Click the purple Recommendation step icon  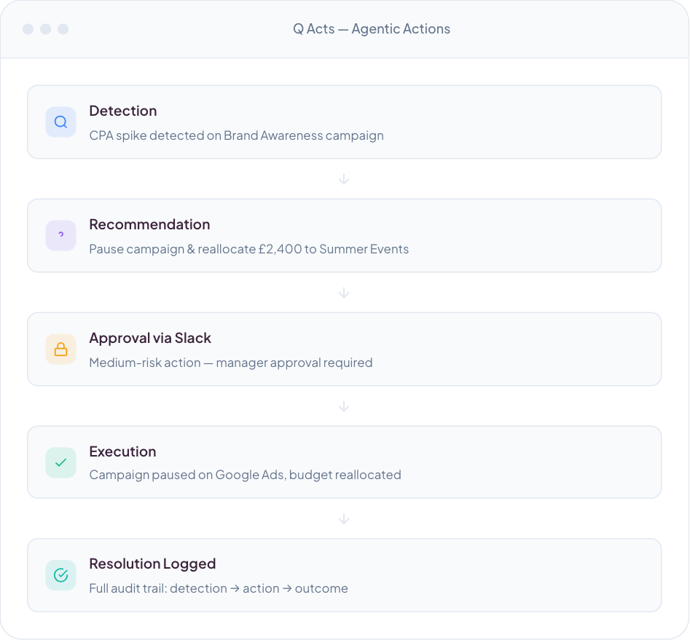(x=60, y=236)
